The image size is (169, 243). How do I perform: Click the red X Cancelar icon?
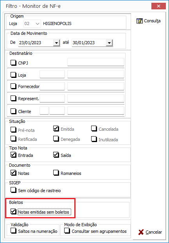[x=141, y=232]
